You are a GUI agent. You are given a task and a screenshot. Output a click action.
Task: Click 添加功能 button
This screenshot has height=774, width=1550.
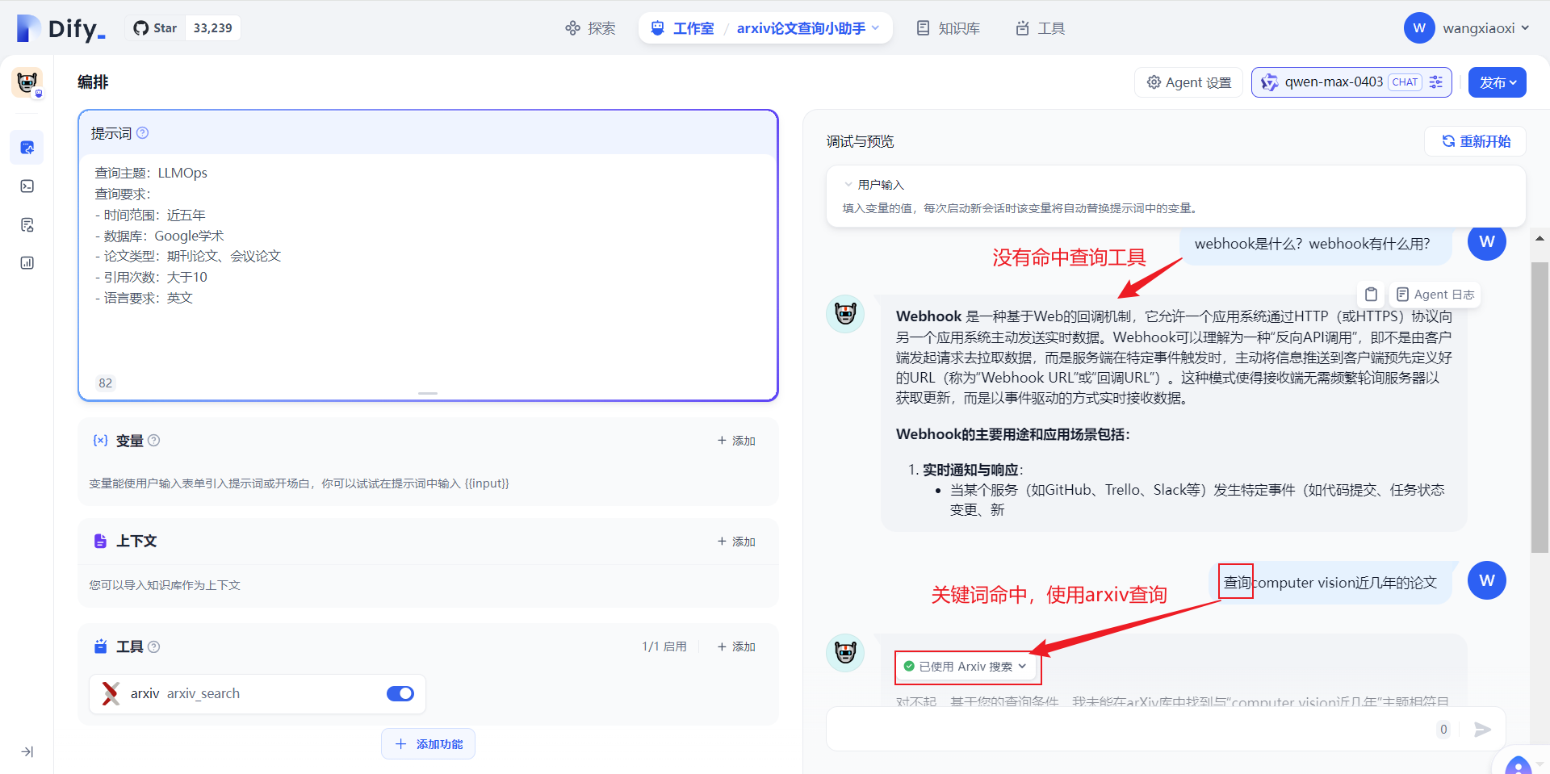coord(428,744)
